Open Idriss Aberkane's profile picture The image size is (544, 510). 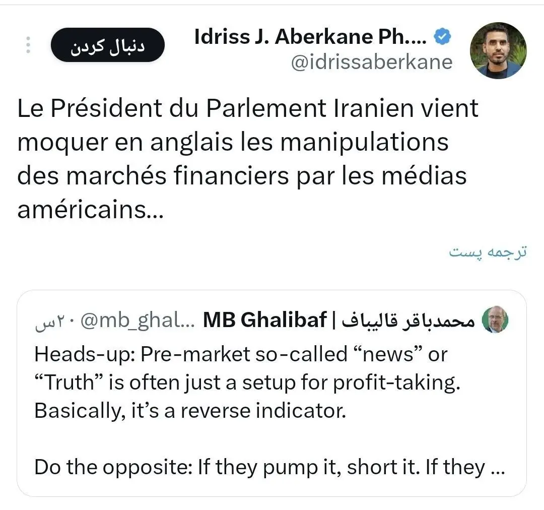point(498,50)
